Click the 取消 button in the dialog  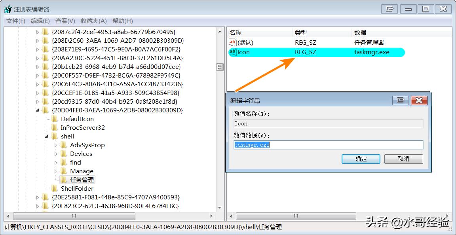point(404,159)
